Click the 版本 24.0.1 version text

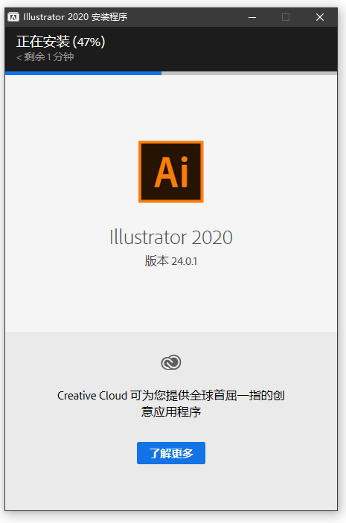[x=171, y=261]
